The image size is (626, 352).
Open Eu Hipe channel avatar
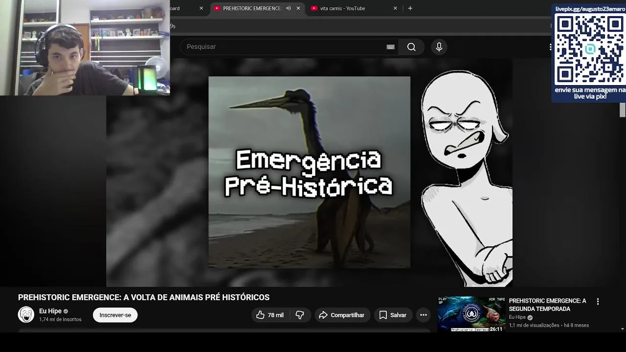pos(26,315)
